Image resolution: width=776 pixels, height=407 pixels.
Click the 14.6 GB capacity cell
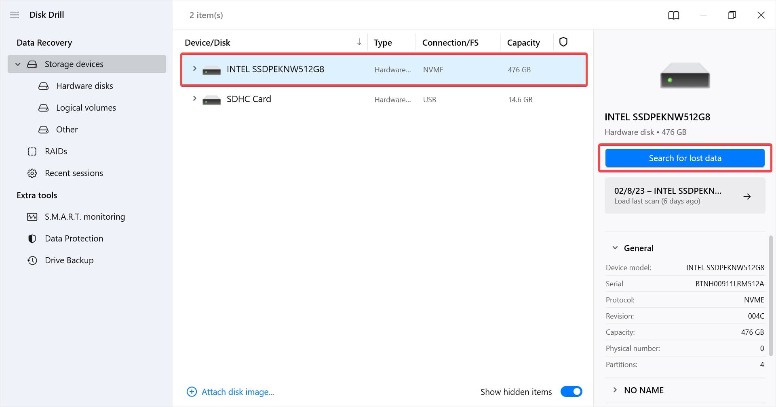pos(520,100)
